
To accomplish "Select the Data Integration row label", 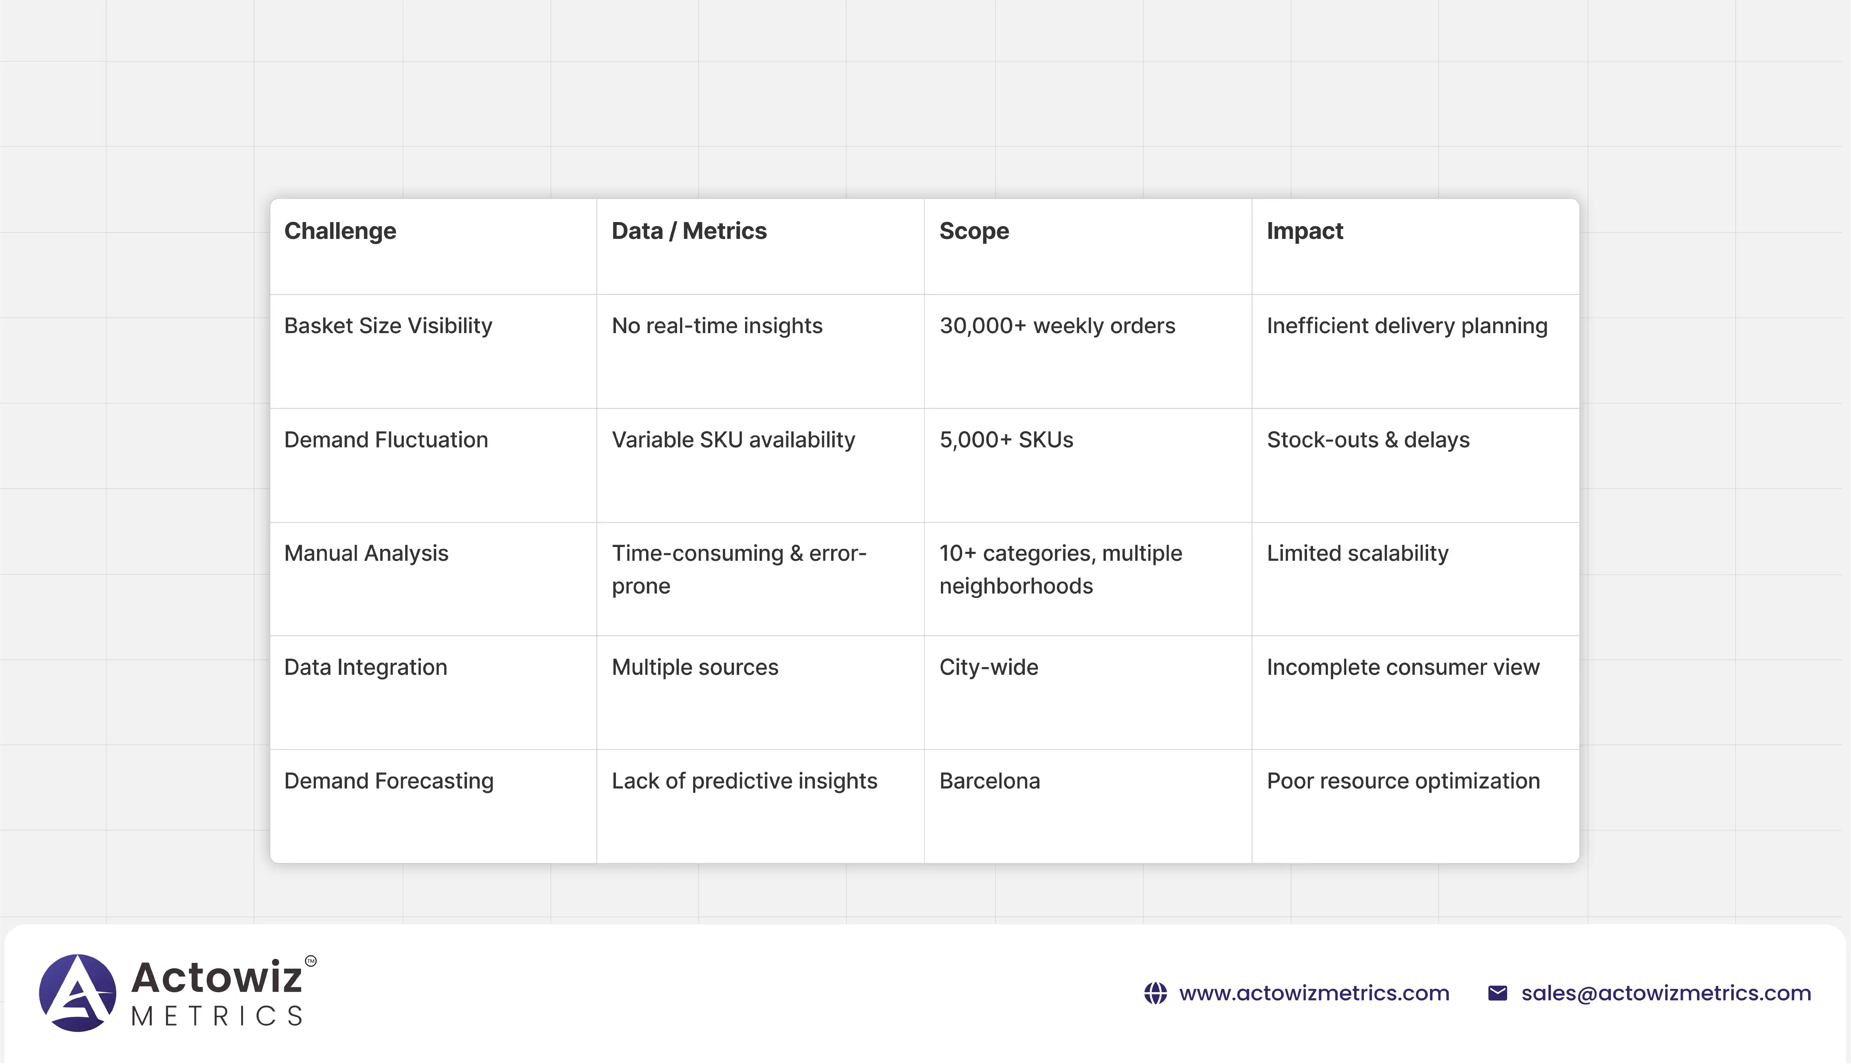I will point(365,667).
